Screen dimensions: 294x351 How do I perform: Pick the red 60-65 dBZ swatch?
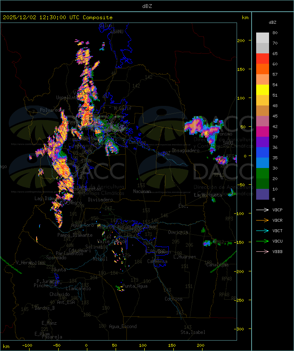[x=262, y=59]
